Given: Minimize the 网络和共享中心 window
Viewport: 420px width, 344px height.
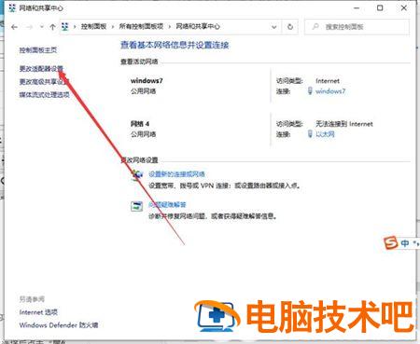Looking at the screenshot, I should [357, 8].
